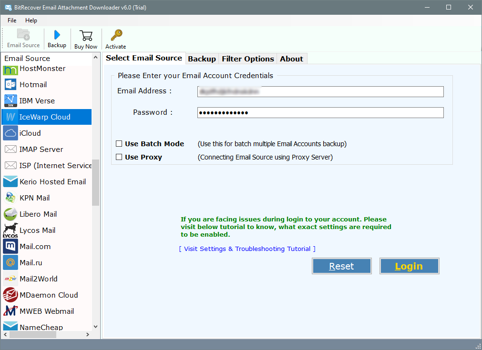
Task: Select the Kerio Hosted Email icon
Action: (x=10, y=181)
